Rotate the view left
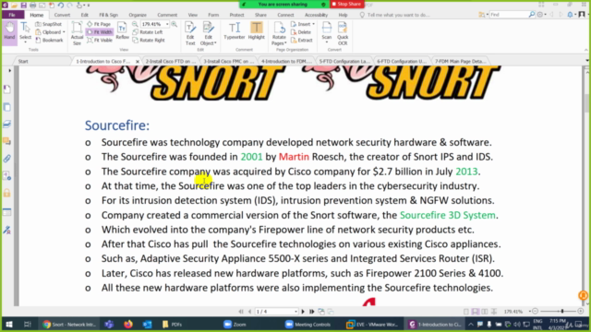The width and height of the screenshot is (591, 332). (148, 32)
